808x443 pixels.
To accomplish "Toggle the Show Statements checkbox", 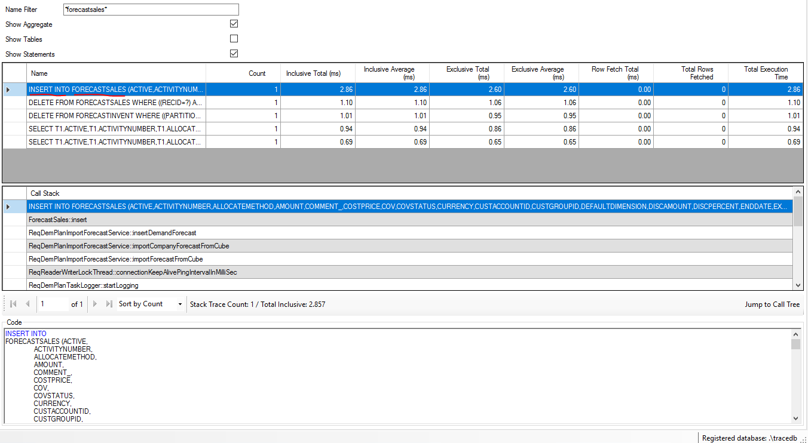I will [x=234, y=54].
